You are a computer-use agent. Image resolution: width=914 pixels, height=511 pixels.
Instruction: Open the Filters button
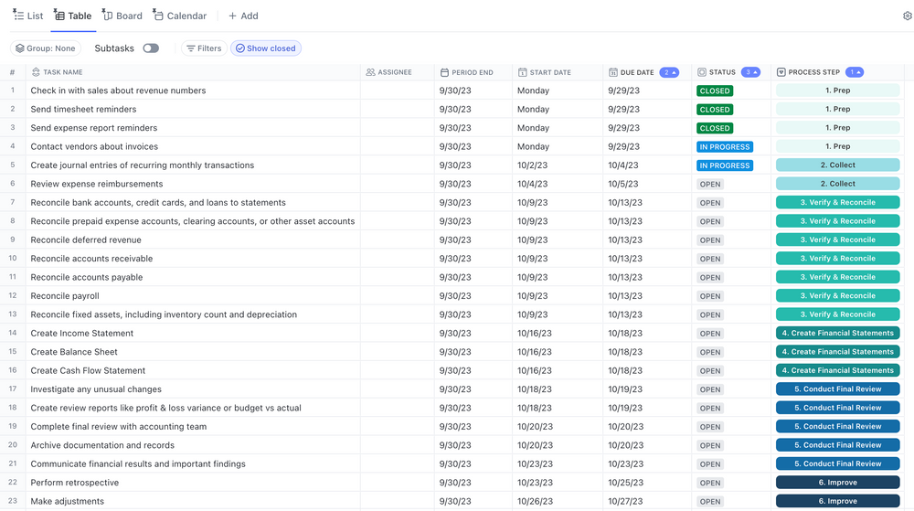tap(203, 48)
